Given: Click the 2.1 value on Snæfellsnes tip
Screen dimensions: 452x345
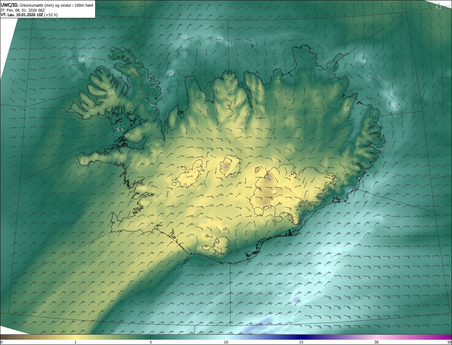Looking at the screenshot, I should [84, 161].
